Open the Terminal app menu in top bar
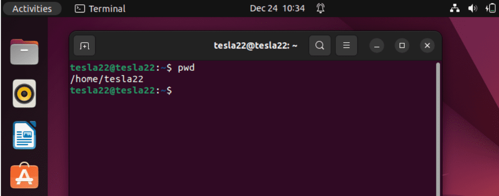This screenshot has height=196, width=499. [100, 8]
